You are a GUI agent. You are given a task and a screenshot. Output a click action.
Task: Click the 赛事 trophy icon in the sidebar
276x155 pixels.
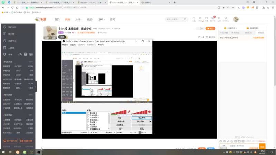[x=4, y=54]
